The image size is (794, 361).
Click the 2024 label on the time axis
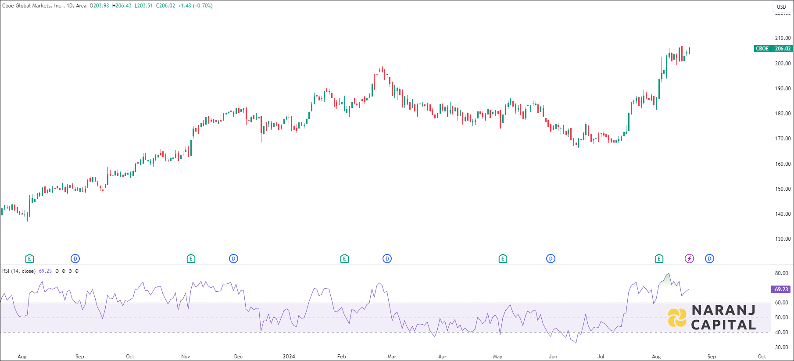(x=289, y=357)
